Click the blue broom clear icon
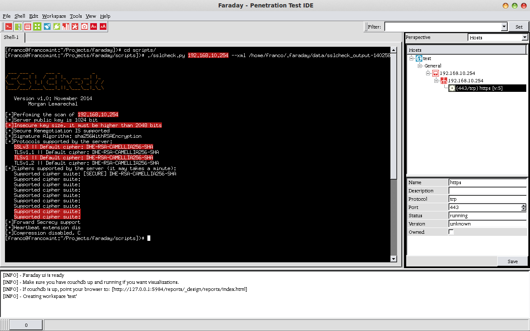The width and height of the screenshot is (530, 331). 47,26
